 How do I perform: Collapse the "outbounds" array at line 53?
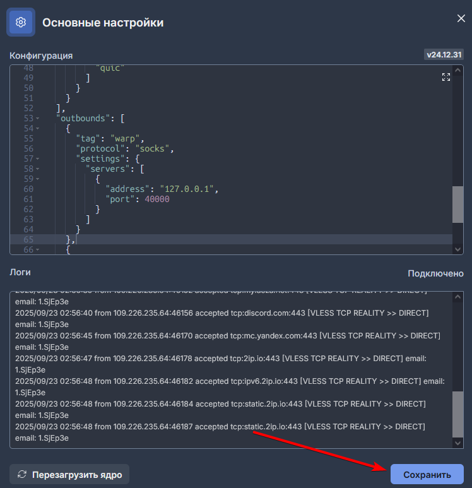37,119
